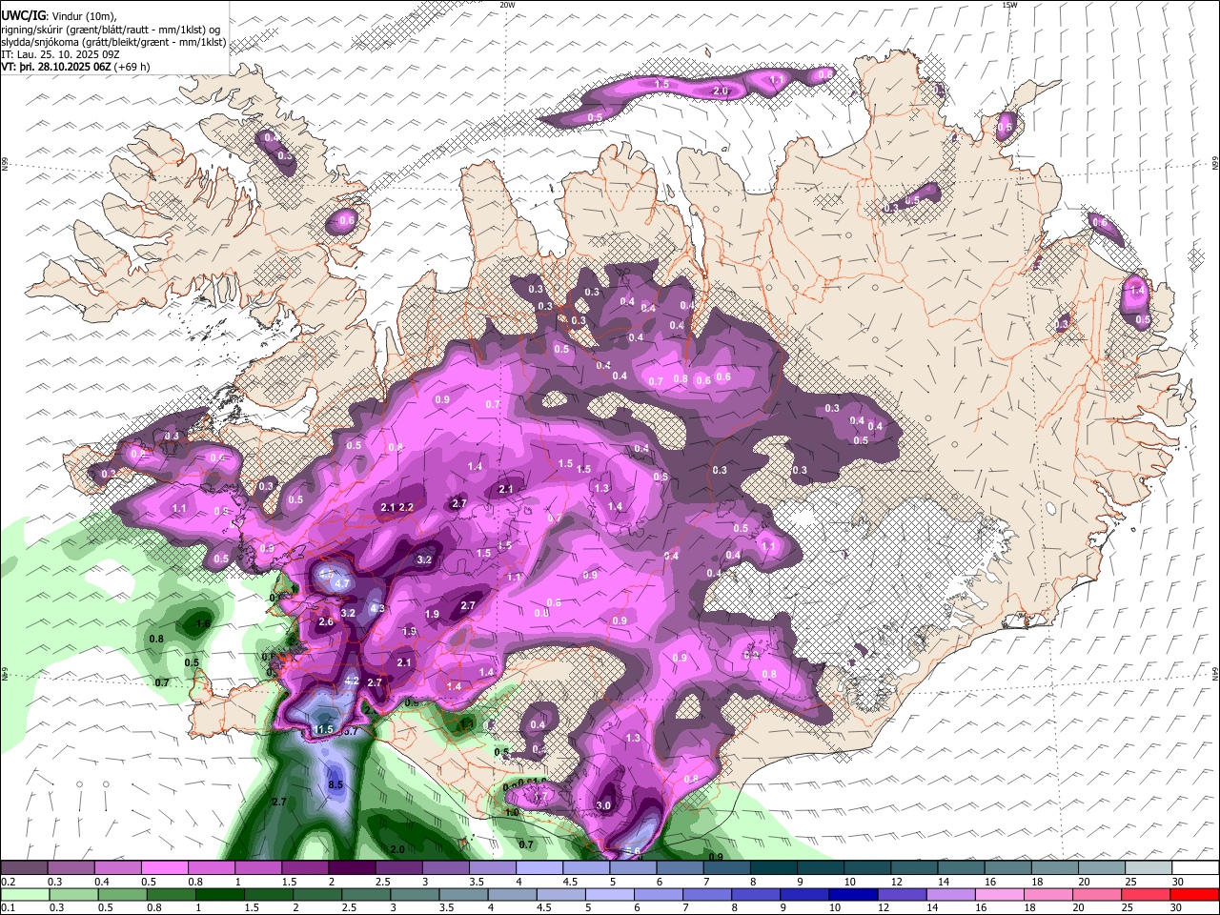Click the 4.7 snowfall value on the map

(343, 583)
